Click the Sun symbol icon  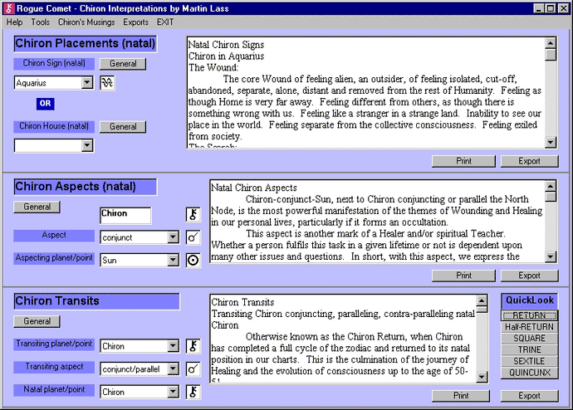point(193,261)
